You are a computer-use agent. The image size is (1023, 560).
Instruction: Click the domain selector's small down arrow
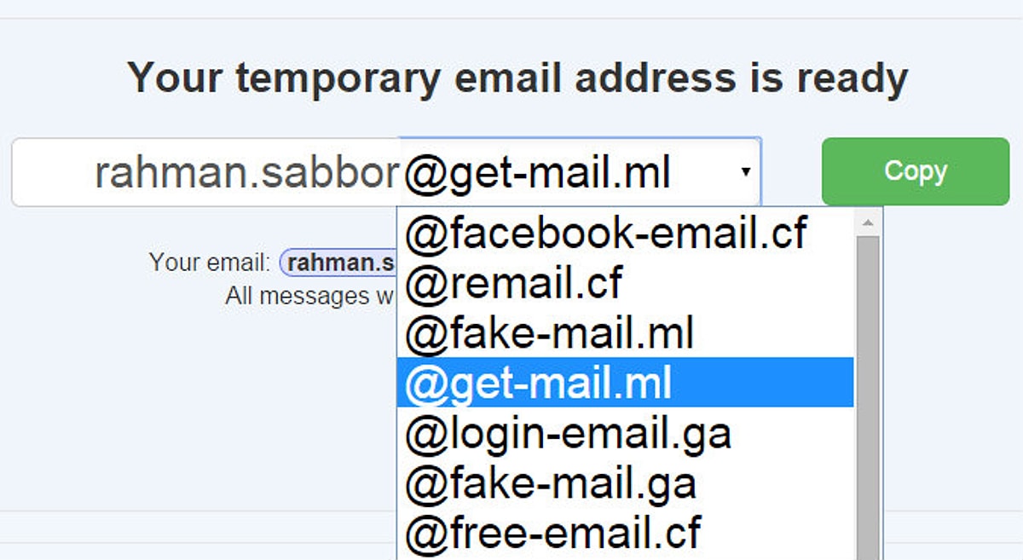[x=746, y=172]
